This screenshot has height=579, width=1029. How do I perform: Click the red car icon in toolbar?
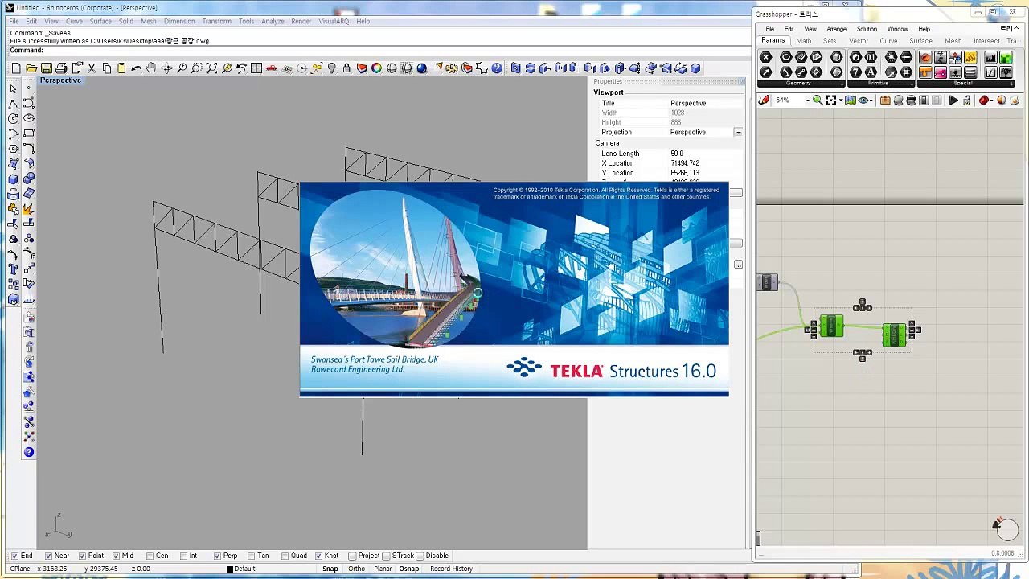click(x=272, y=68)
